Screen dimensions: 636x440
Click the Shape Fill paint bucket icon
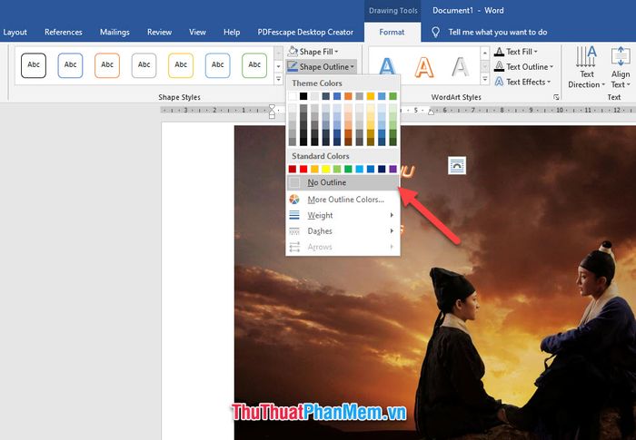(x=293, y=52)
